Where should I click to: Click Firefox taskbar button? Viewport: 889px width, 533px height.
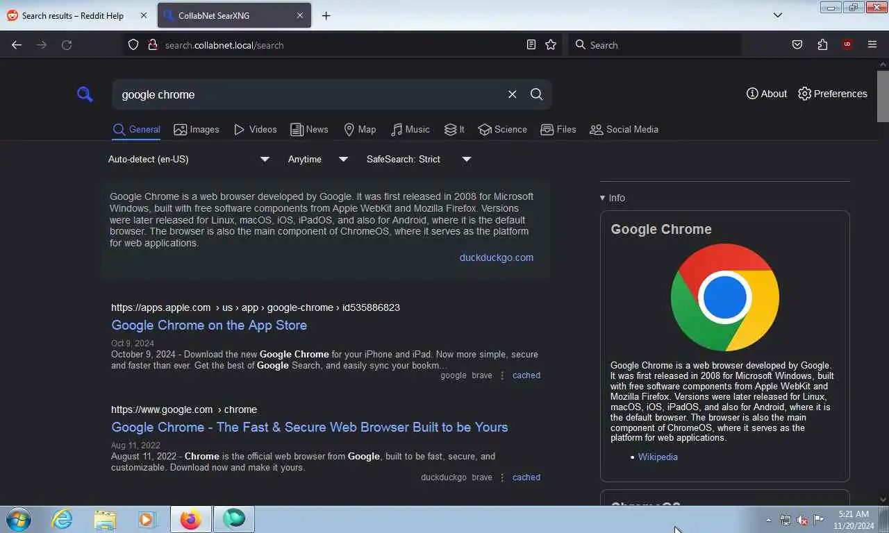coord(191,519)
